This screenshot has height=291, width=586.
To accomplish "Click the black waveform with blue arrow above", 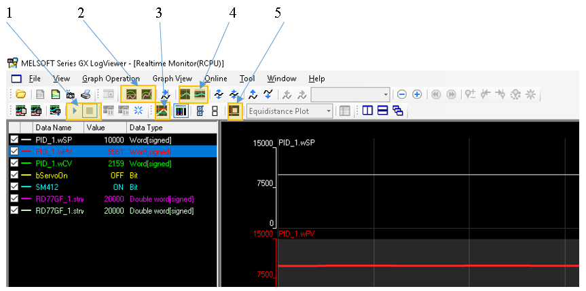I will [166, 94].
